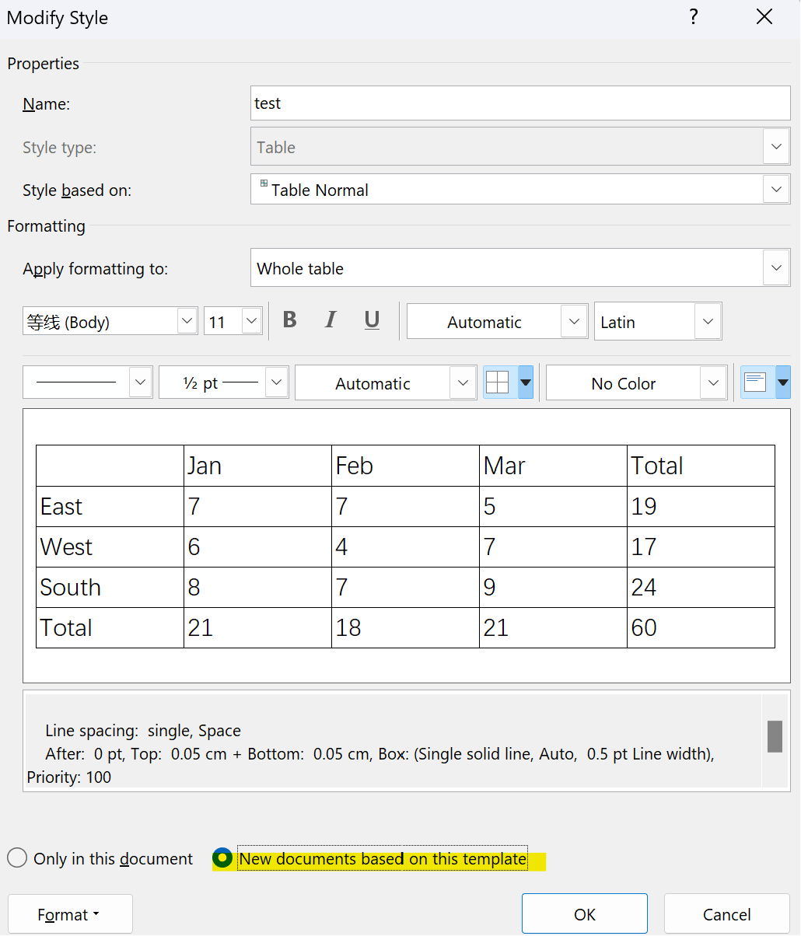Open the Format menu button
Viewport: 801px width, 936px height.
pyautogui.click(x=70, y=914)
